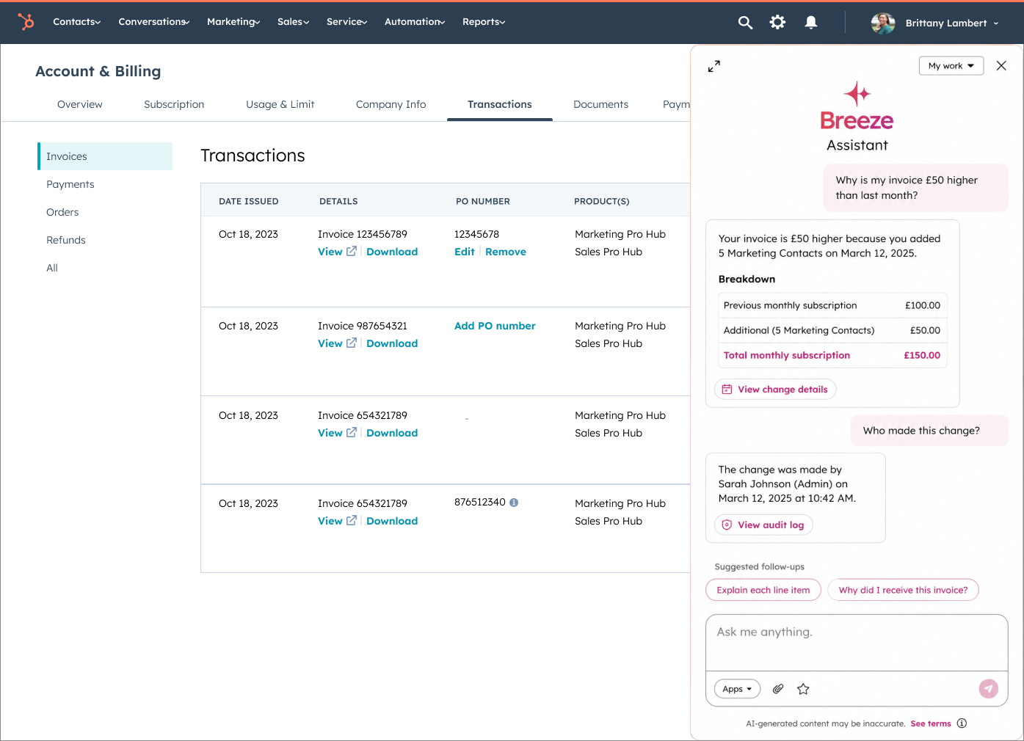Image resolution: width=1024 pixels, height=741 pixels.
Task: Click the HubSpot sprocket logo
Action: click(26, 22)
